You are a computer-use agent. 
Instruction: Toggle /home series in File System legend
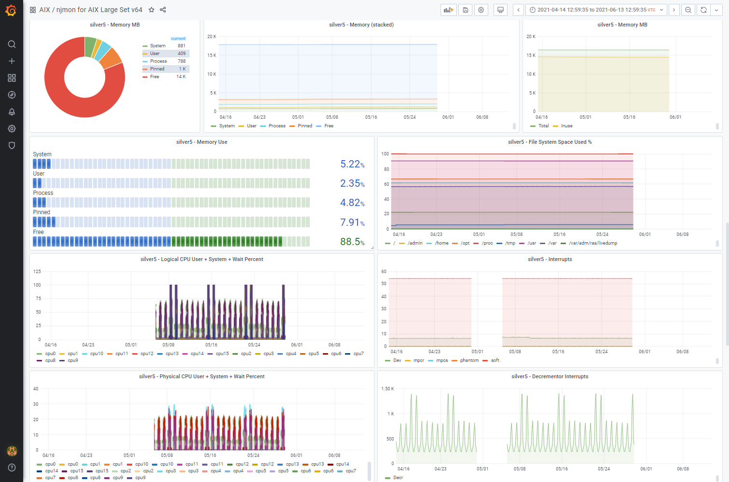442,243
